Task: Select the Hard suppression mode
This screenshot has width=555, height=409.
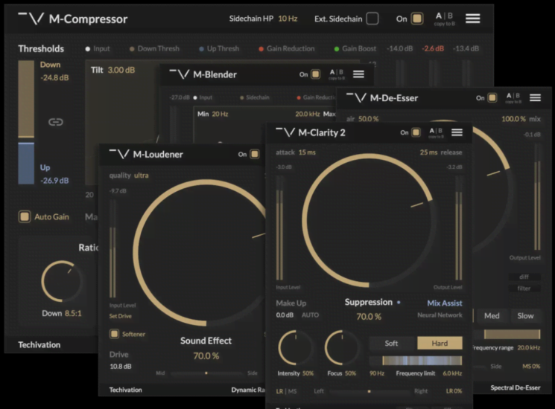Action: (x=439, y=344)
